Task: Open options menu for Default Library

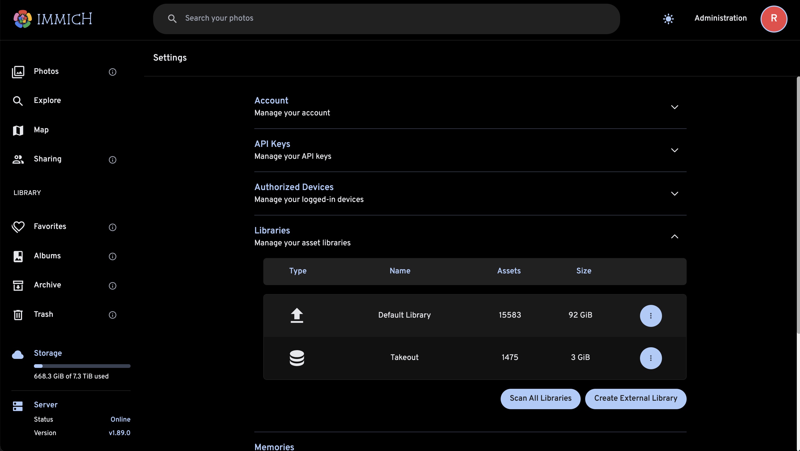Action: (651, 316)
